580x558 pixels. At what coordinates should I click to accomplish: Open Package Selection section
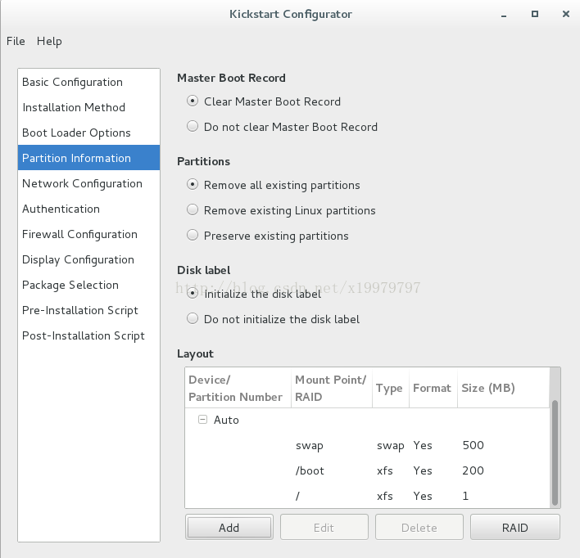[x=88, y=285]
